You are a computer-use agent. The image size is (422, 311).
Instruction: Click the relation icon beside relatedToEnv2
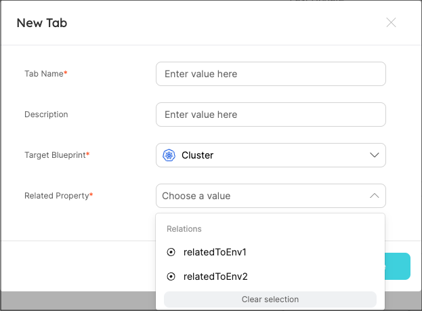[x=171, y=276]
